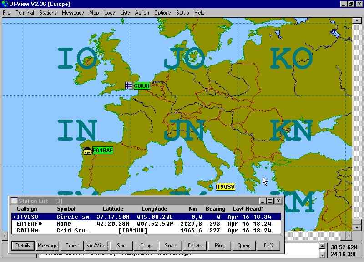364x262 pixels.
Task: Close the Station List window
Action: point(278,201)
